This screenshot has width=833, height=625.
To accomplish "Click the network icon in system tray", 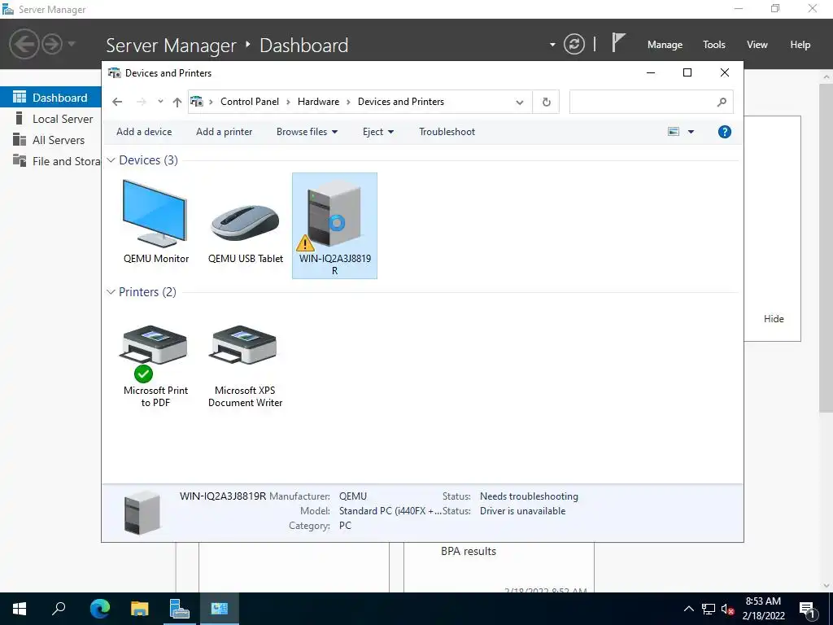I will point(709,609).
